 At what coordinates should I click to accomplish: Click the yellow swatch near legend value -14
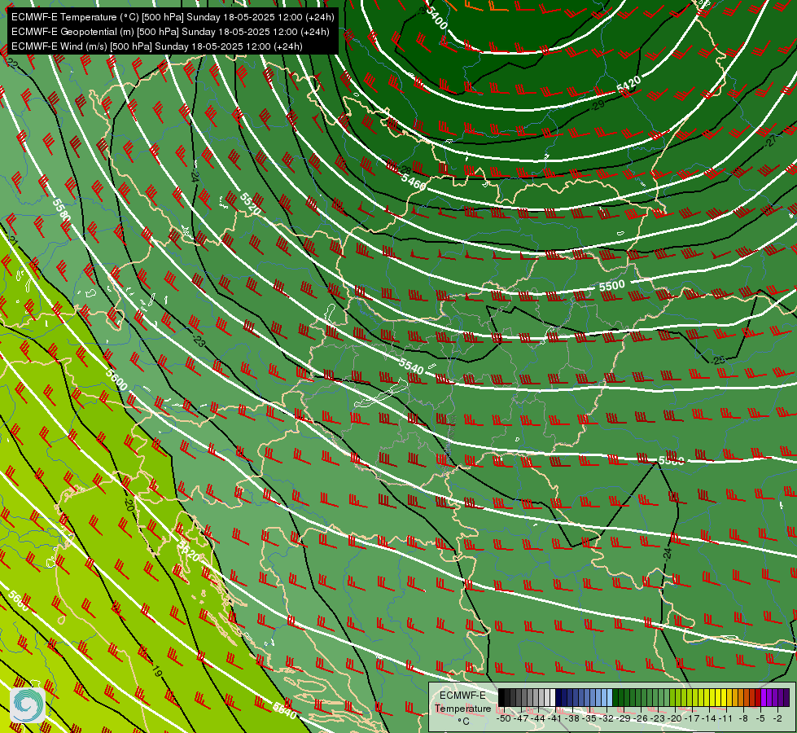click(x=712, y=697)
